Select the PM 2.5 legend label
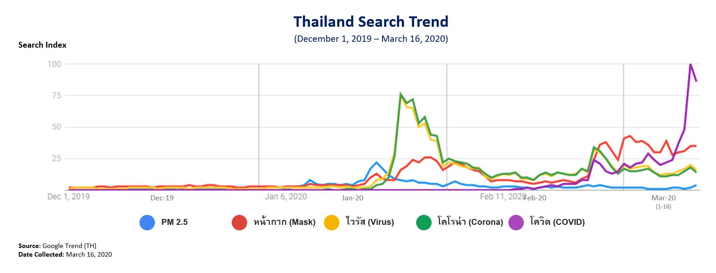The width and height of the screenshot is (716, 273). [x=174, y=222]
